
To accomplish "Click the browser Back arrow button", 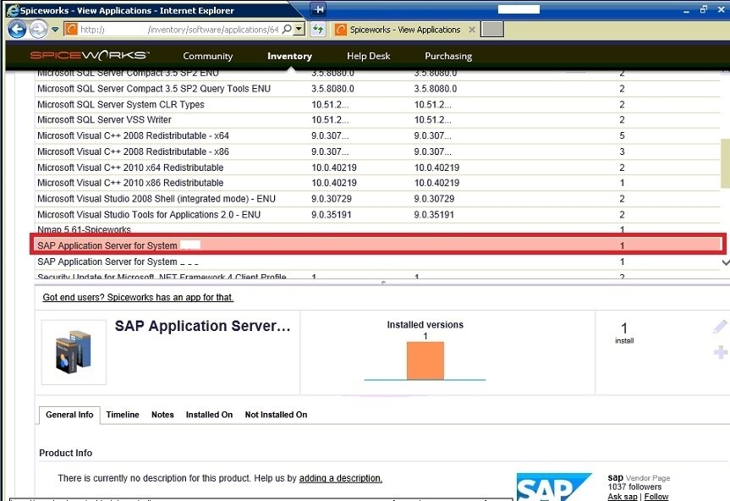I will click(x=17, y=30).
